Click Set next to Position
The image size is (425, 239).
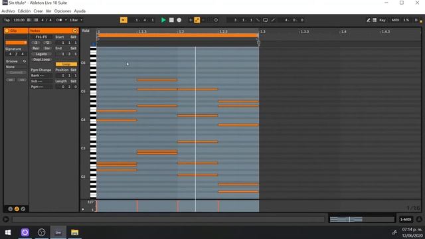point(74,70)
